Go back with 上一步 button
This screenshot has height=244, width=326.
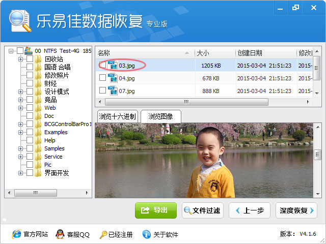[x=250, y=210]
